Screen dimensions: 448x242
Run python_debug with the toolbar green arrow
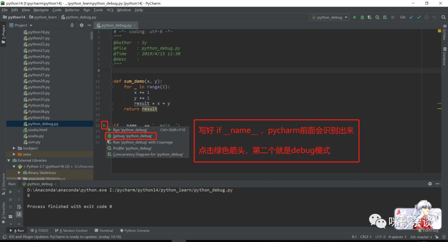355,17
